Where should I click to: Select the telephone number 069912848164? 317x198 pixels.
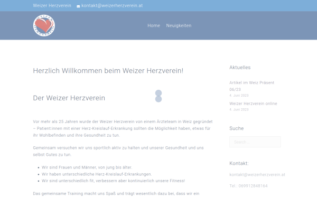tap(253, 186)
